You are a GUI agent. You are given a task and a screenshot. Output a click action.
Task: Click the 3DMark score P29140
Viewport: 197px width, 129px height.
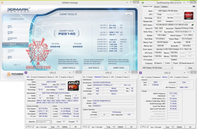coord(67,34)
